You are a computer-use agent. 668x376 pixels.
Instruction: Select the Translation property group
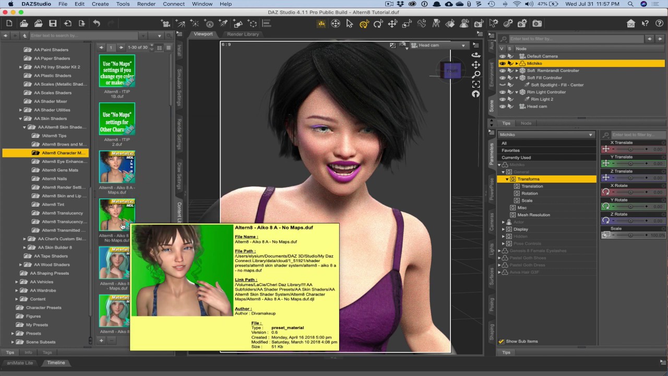click(x=532, y=186)
